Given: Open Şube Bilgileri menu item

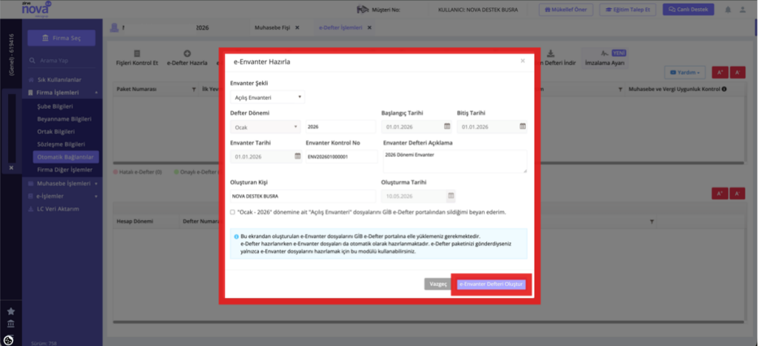Looking at the screenshot, I should (x=55, y=106).
